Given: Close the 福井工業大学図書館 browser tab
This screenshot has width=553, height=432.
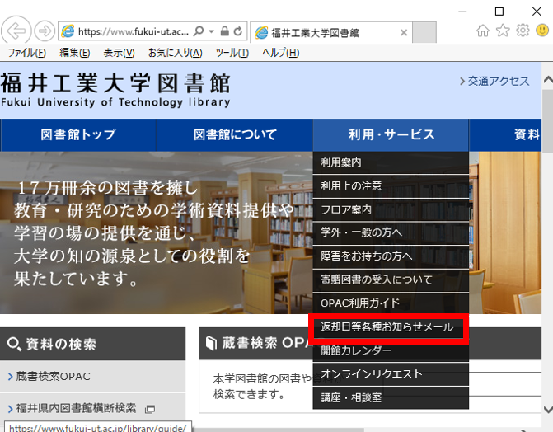Looking at the screenshot, I should pos(404,33).
